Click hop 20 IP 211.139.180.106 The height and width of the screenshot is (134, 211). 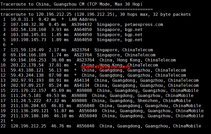point(30,116)
